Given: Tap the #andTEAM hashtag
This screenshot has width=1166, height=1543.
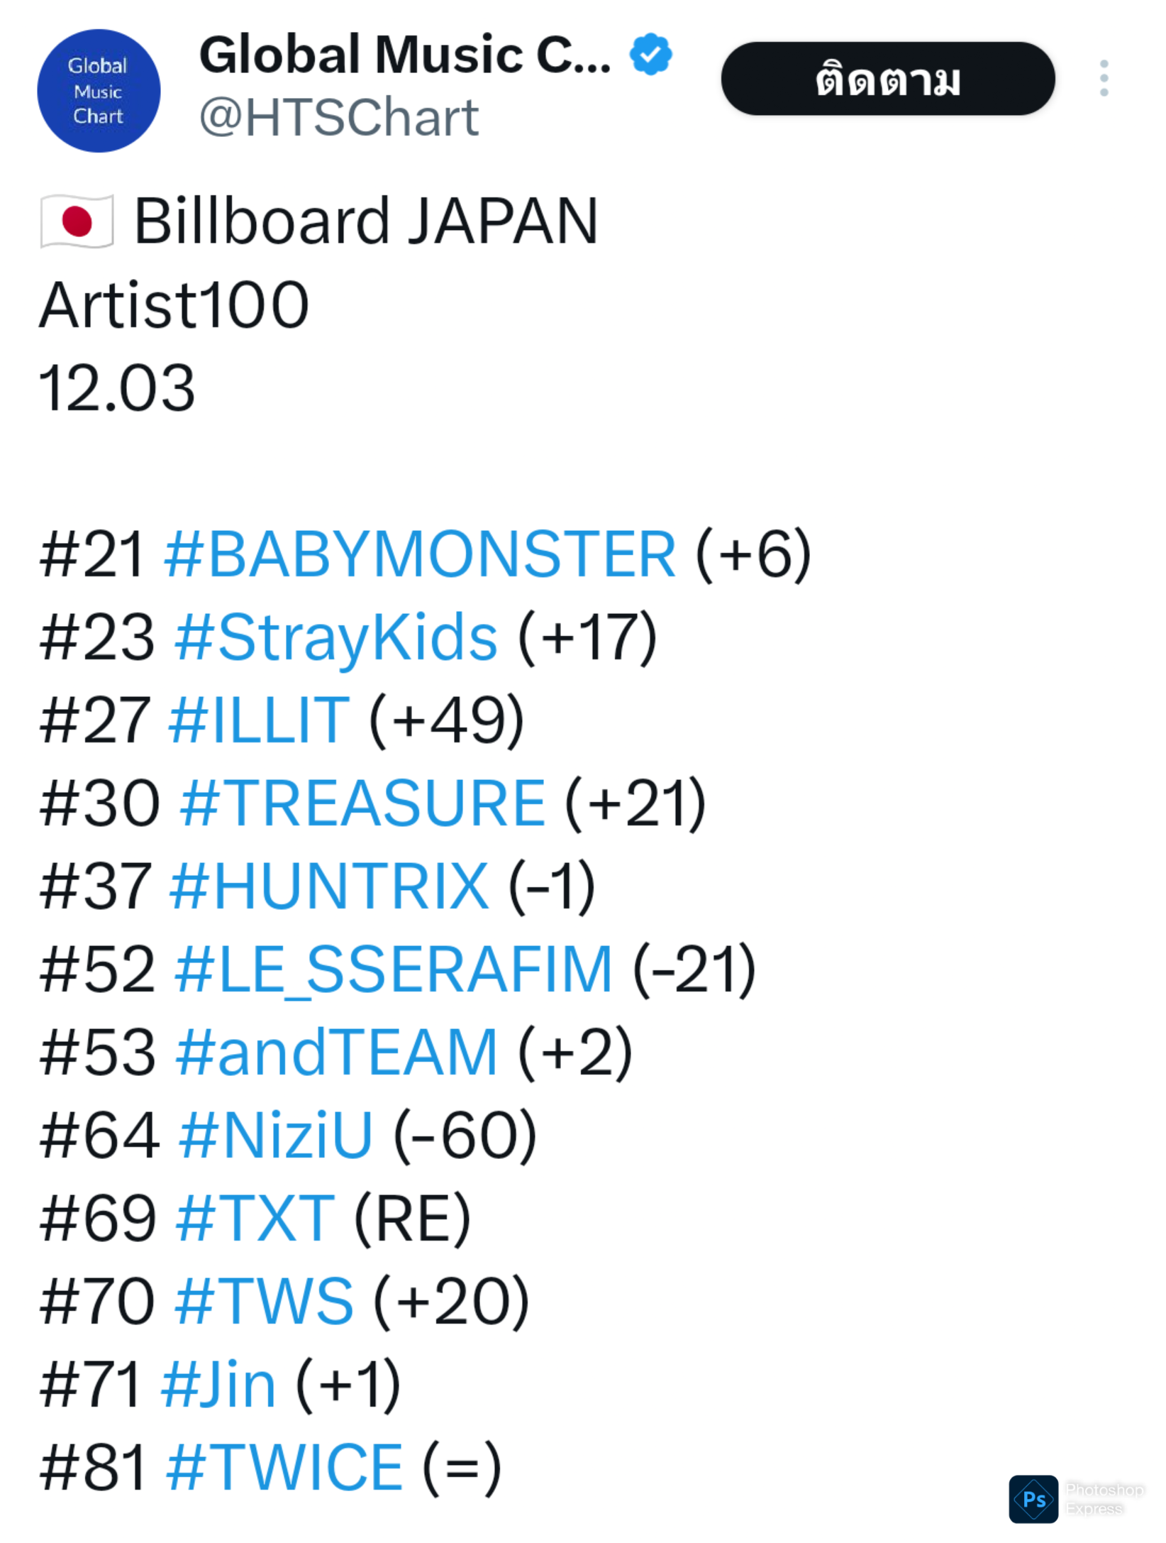Looking at the screenshot, I should click(337, 1053).
